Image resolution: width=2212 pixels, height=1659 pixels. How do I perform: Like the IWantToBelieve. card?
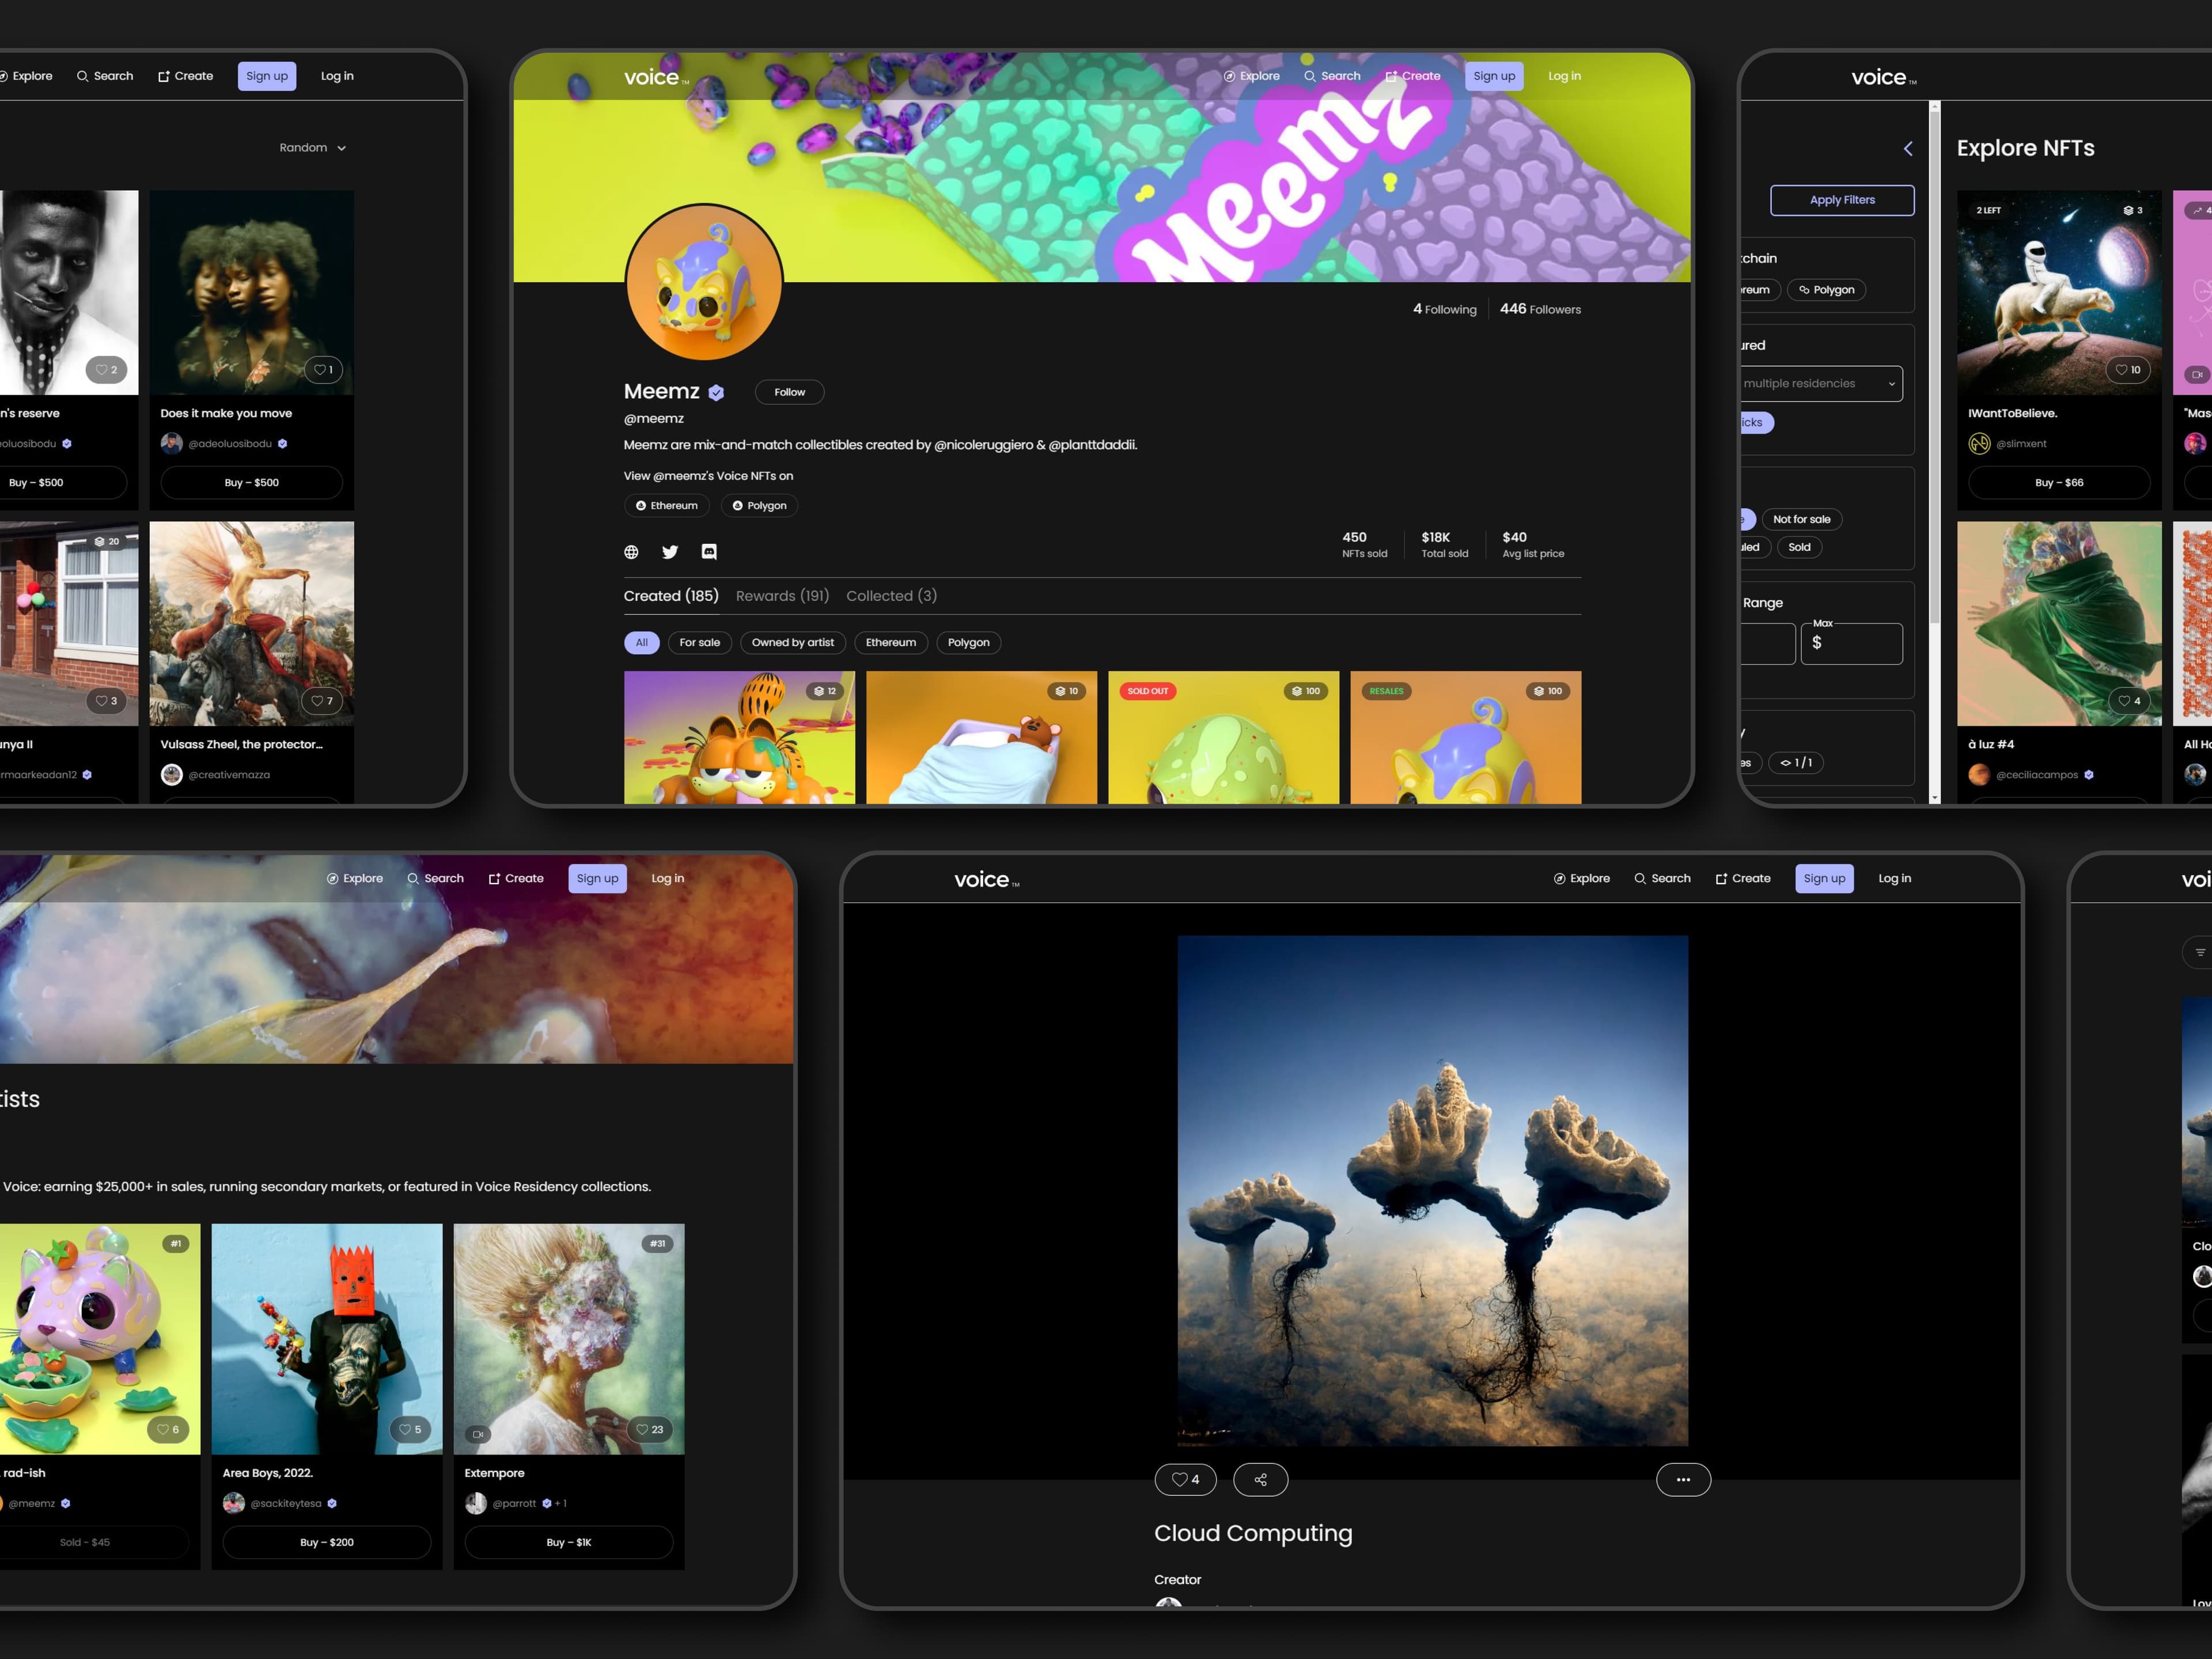coord(2128,370)
